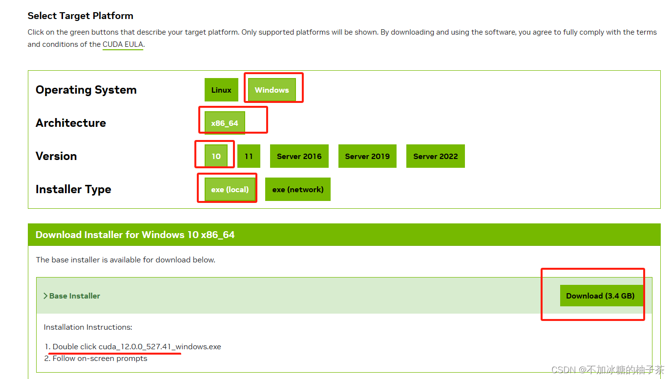The image size is (672, 379).
Task: Click the 'Select Target Platform' heading
Action: click(x=81, y=16)
